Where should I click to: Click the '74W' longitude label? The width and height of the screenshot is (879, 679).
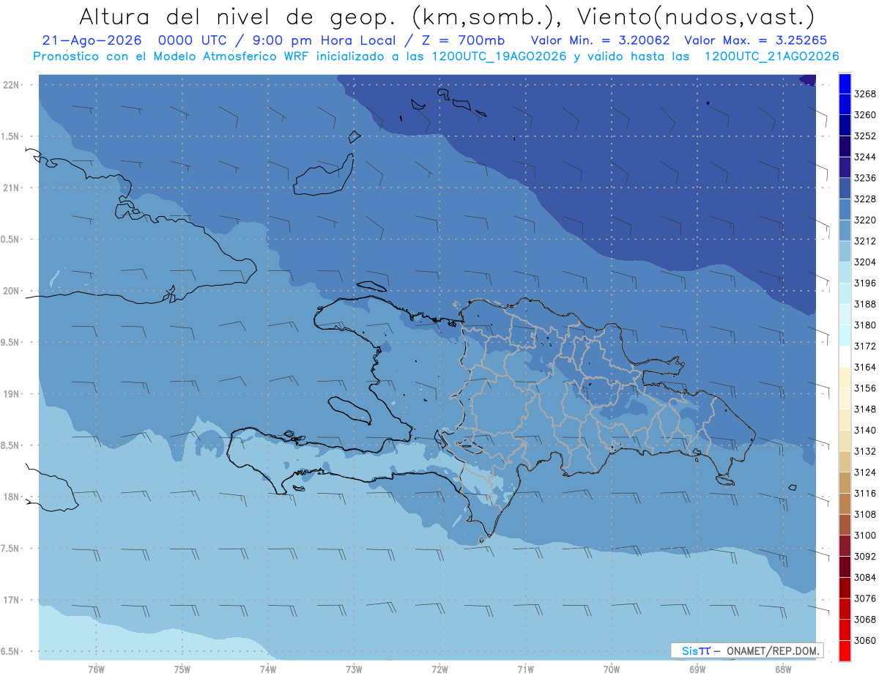tap(268, 669)
